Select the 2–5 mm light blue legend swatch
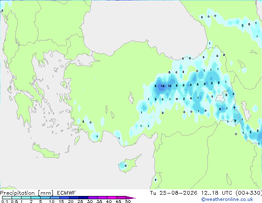 point(36,198)
